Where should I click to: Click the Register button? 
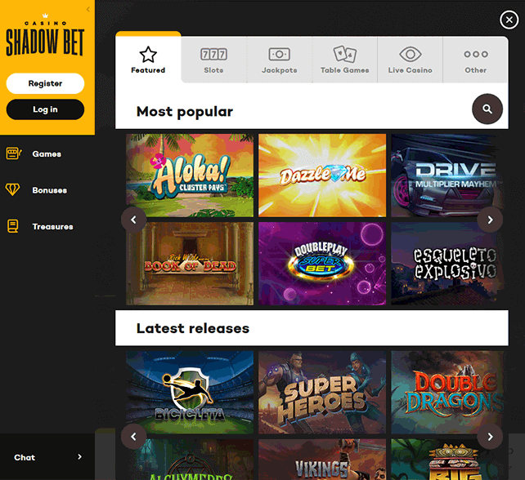coord(45,83)
